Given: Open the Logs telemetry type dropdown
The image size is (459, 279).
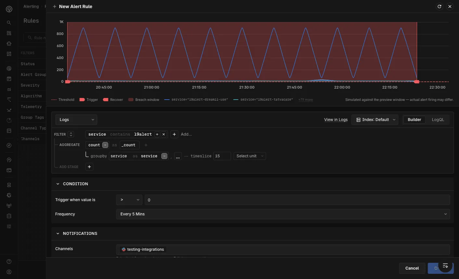Looking at the screenshot, I should [76, 120].
